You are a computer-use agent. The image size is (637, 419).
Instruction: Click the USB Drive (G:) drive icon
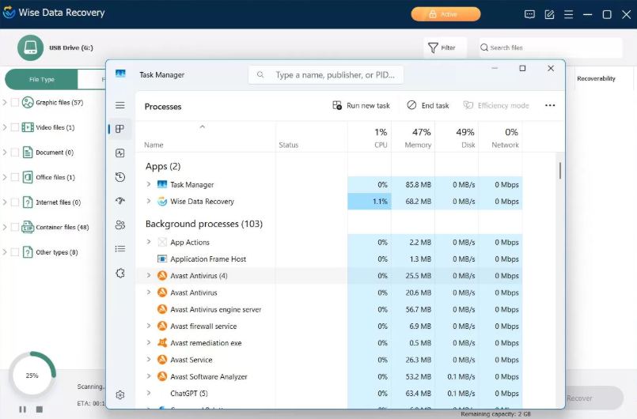pos(31,48)
